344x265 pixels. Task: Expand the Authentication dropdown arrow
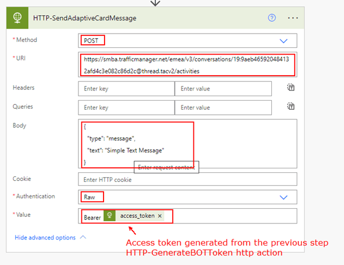click(x=283, y=197)
